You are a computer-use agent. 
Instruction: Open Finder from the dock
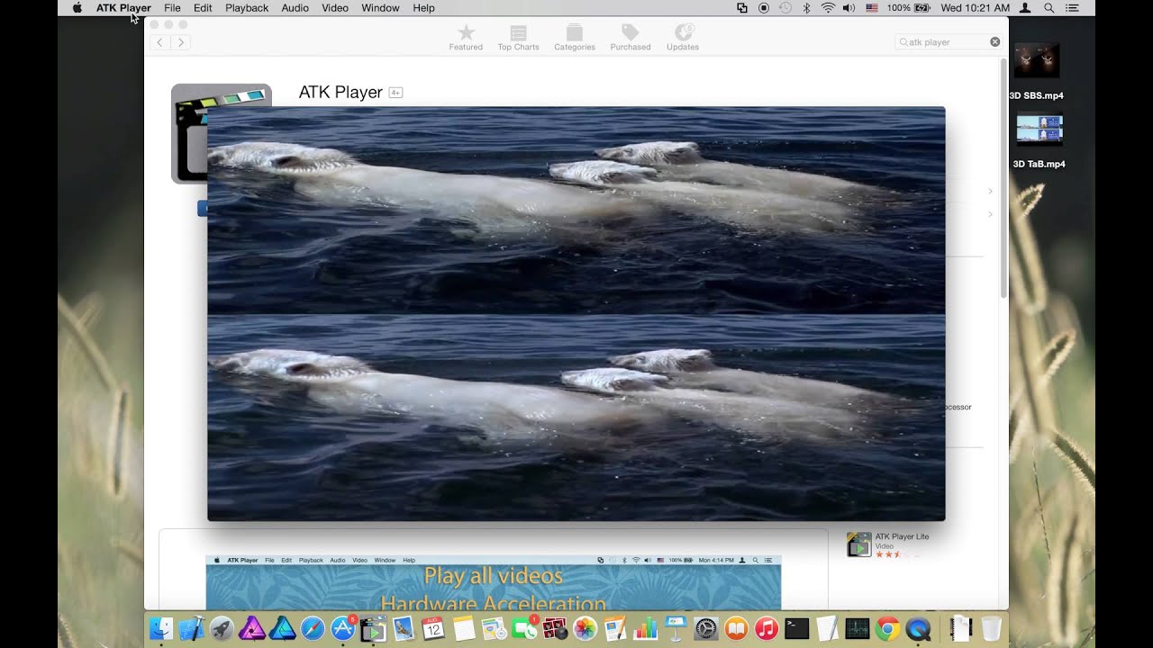coord(160,629)
